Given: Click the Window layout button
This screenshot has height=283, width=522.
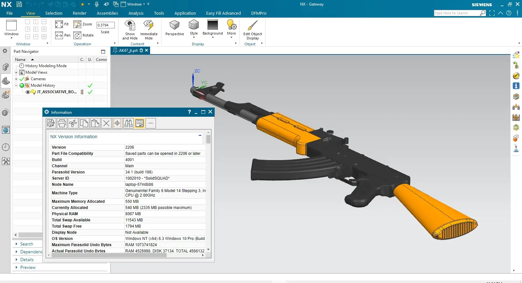Looking at the screenshot, I should (11, 29).
